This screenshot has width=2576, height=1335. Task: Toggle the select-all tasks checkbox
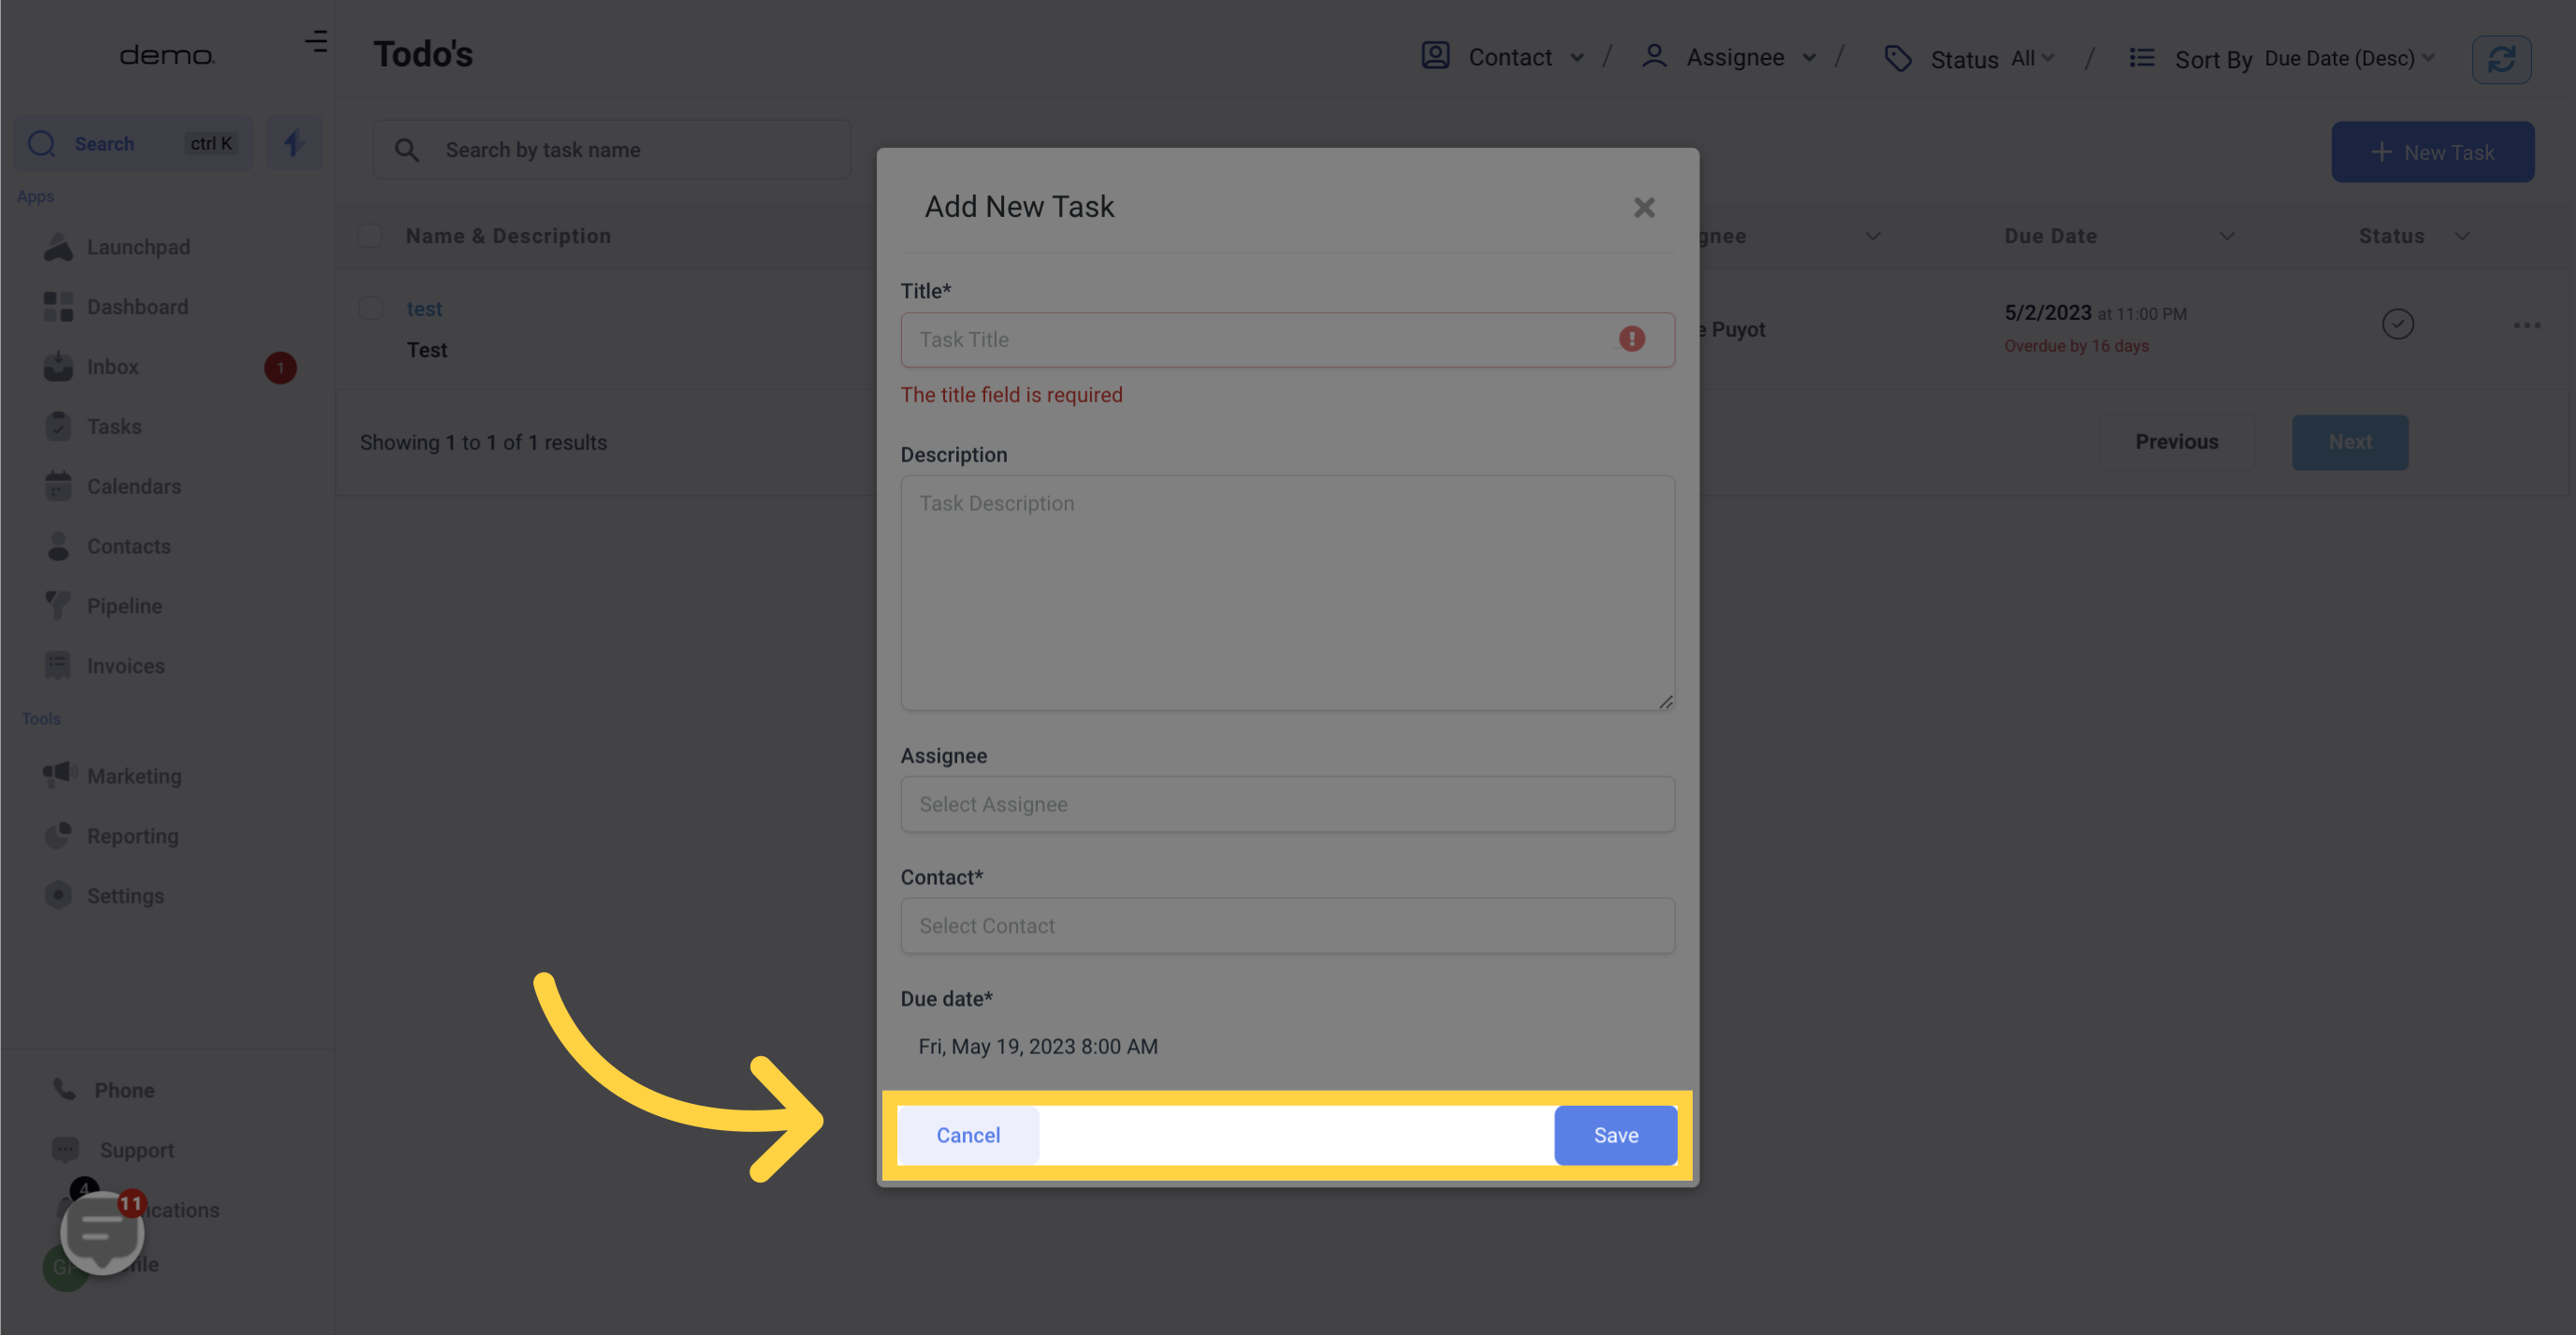pyautogui.click(x=370, y=236)
